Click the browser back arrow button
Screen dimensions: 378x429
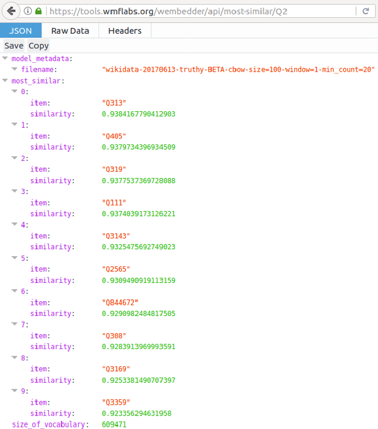coord(11,11)
